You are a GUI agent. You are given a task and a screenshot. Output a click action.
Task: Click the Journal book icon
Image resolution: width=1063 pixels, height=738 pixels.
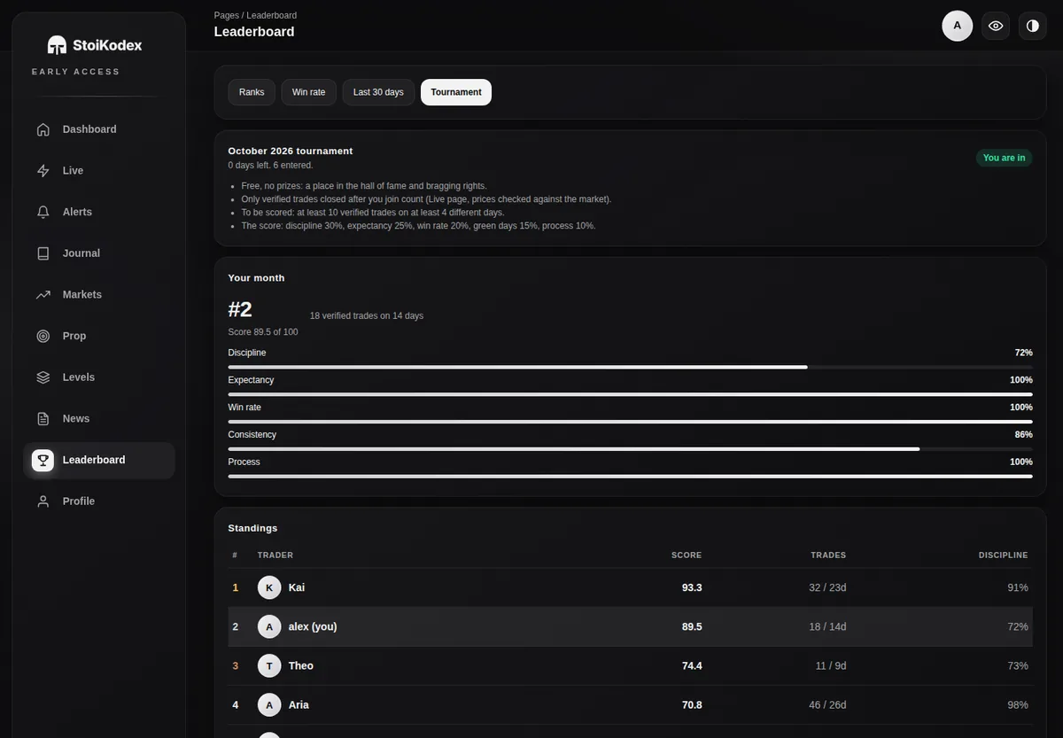43,253
